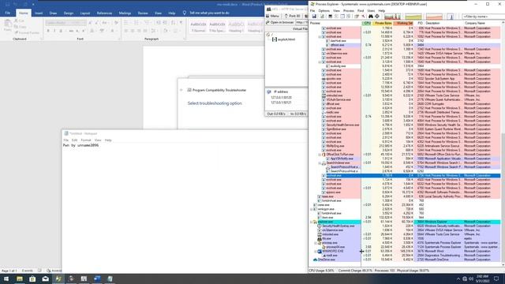Switch to the Design tab in Word
505x284 pixels.
pos(69,13)
